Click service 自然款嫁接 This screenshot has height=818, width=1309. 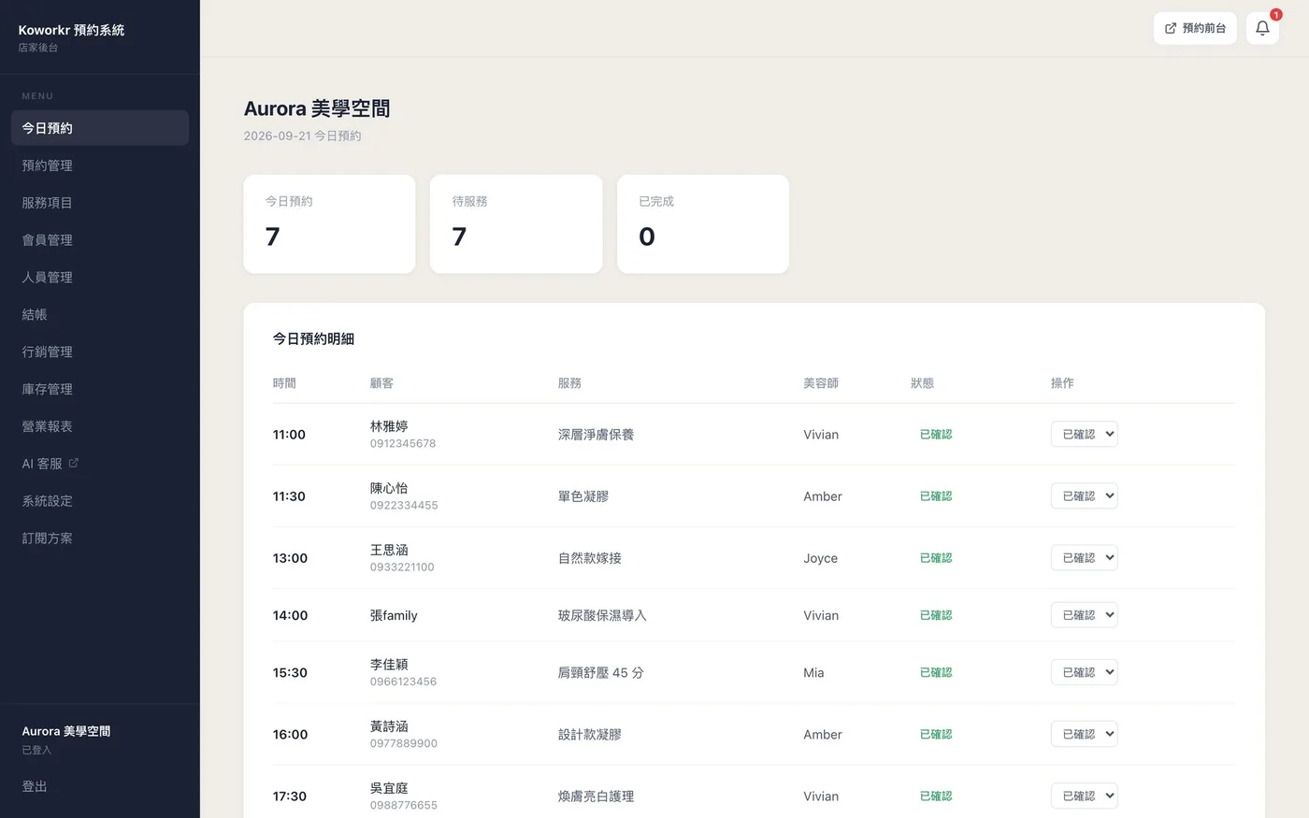(590, 558)
